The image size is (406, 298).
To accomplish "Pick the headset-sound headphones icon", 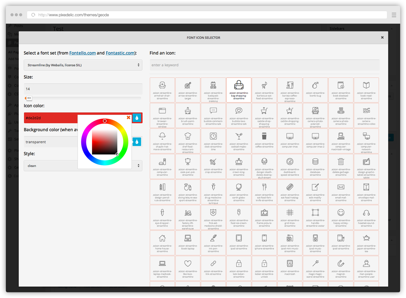I will point(366,217).
